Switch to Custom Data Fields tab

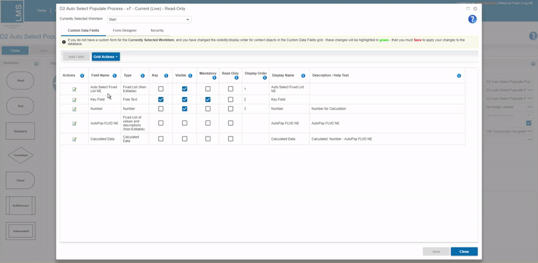coord(83,30)
